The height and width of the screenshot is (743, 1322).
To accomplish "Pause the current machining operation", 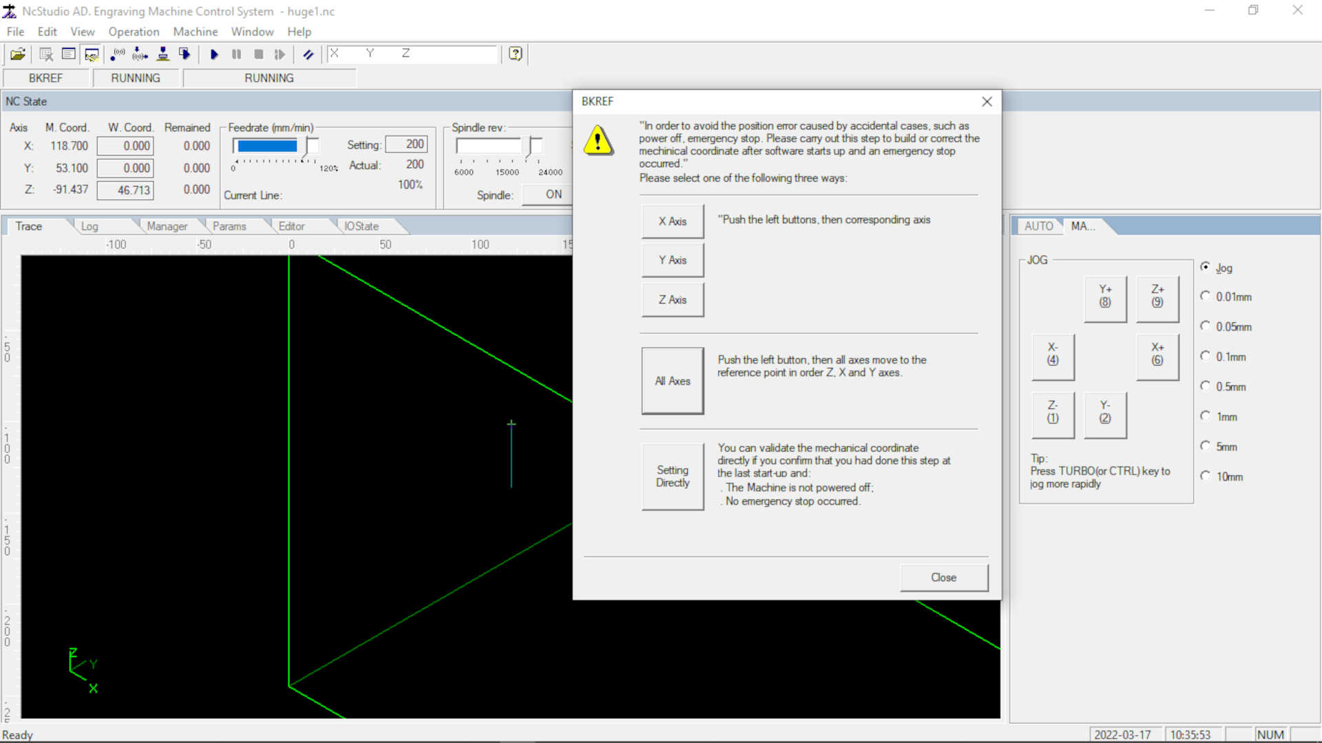I will 236,54.
